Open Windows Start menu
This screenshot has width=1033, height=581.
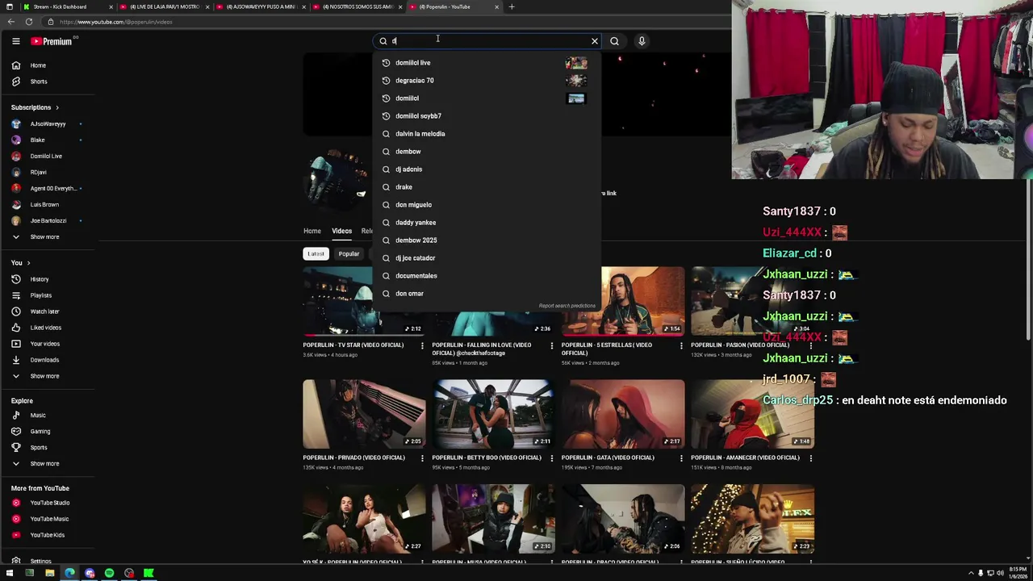(10, 573)
